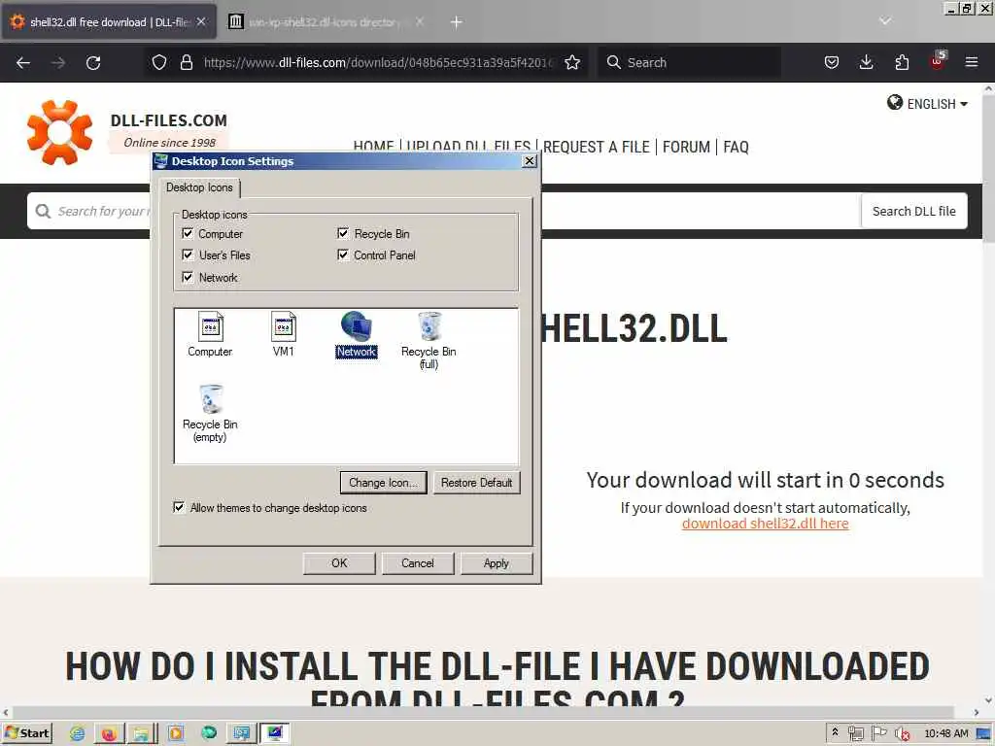
Task: Uncheck the Computer desktop icon checkbox
Action: tap(188, 233)
